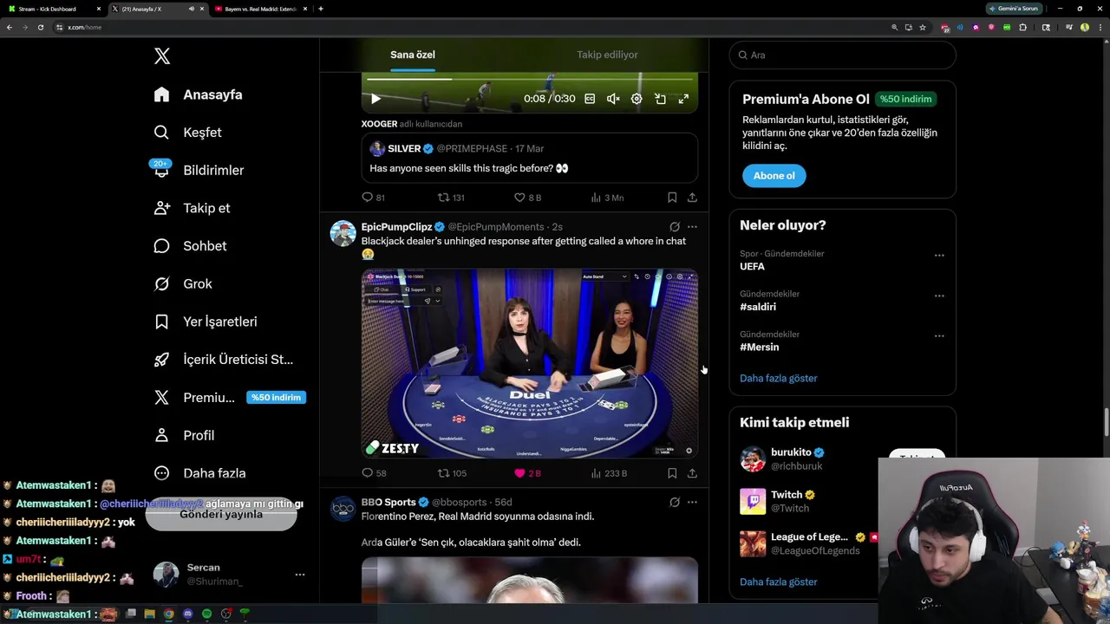Viewport: 1110px width, 624px height.
Task: Unlike the EpicPumpClipz post
Action: pyautogui.click(x=527, y=473)
